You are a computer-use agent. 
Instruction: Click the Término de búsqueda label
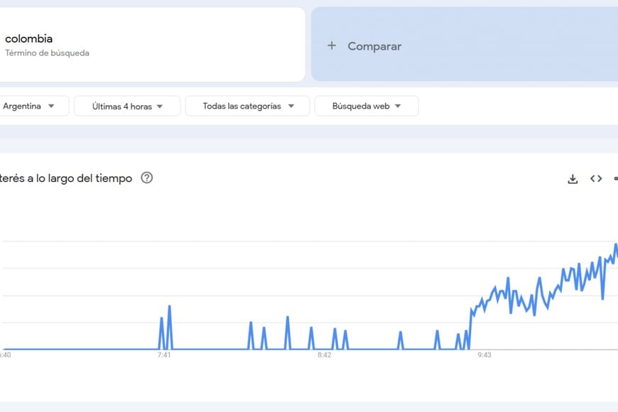[x=48, y=53]
